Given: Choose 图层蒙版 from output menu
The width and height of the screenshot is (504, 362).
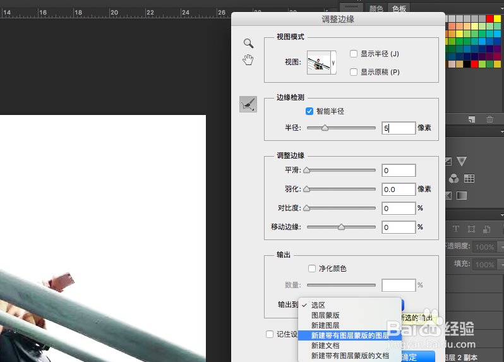Looking at the screenshot, I should click(x=350, y=315).
